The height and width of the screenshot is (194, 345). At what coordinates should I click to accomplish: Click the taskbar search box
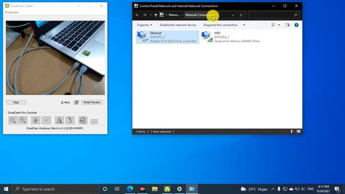56,189
